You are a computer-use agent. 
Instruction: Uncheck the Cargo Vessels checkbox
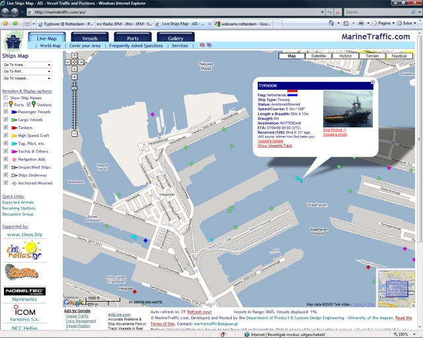6,119
